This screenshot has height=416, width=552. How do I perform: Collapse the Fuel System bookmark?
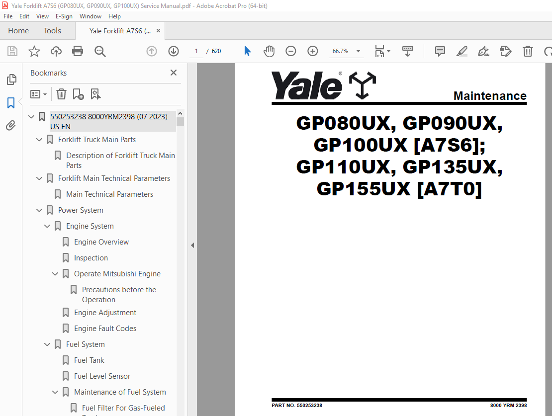pyautogui.click(x=47, y=344)
